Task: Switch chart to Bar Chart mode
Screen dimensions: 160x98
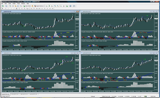Action: [x=47, y=6]
